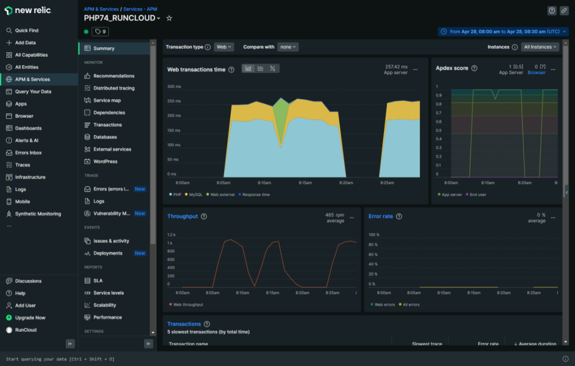Open Quick Find search
Image resolution: width=575 pixels, height=366 pixels.
click(22, 30)
